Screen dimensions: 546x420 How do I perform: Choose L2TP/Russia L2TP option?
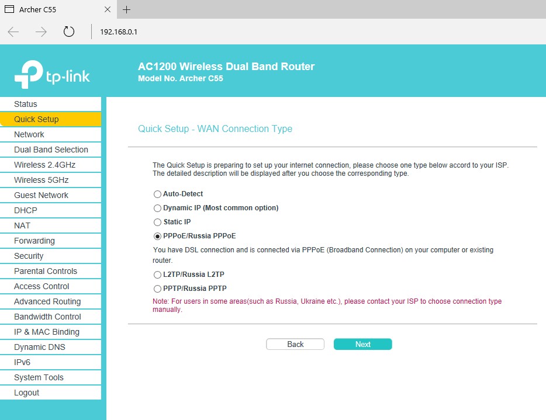coord(157,275)
